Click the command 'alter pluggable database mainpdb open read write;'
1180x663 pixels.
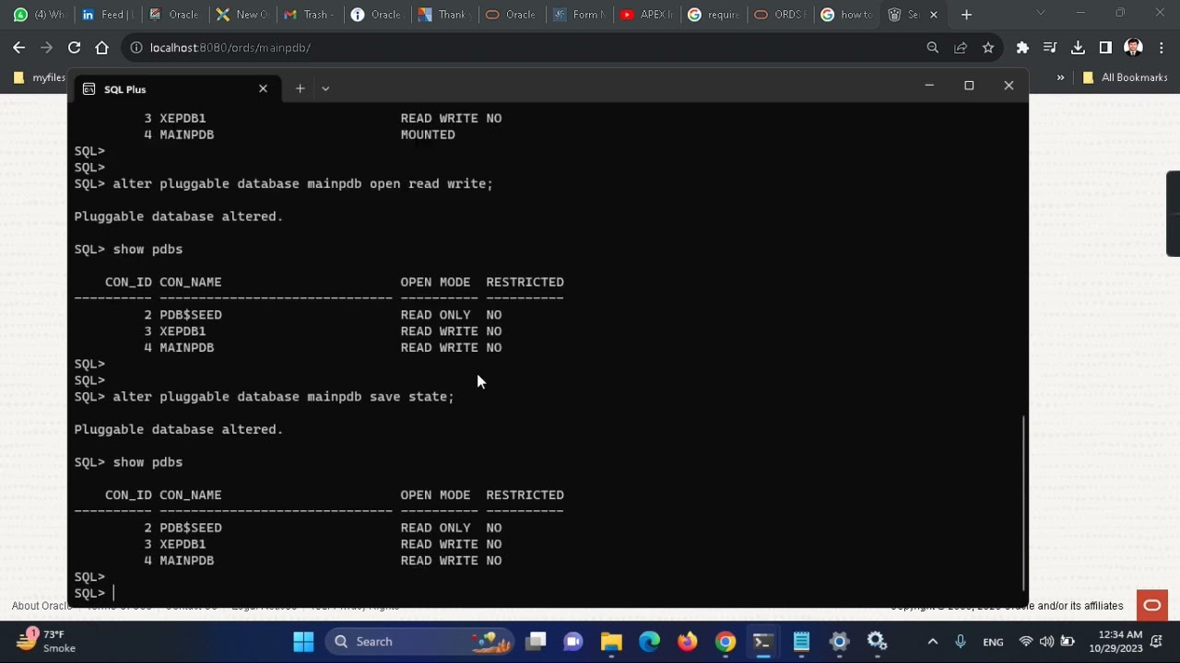(302, 184)
